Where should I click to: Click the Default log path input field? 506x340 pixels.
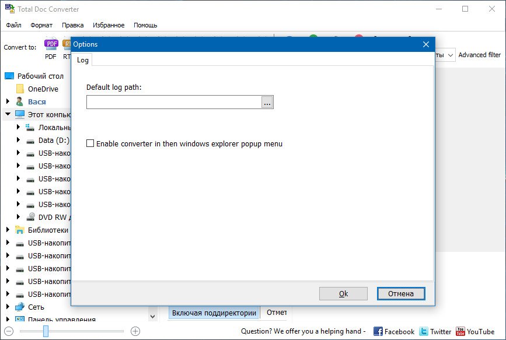173,102
